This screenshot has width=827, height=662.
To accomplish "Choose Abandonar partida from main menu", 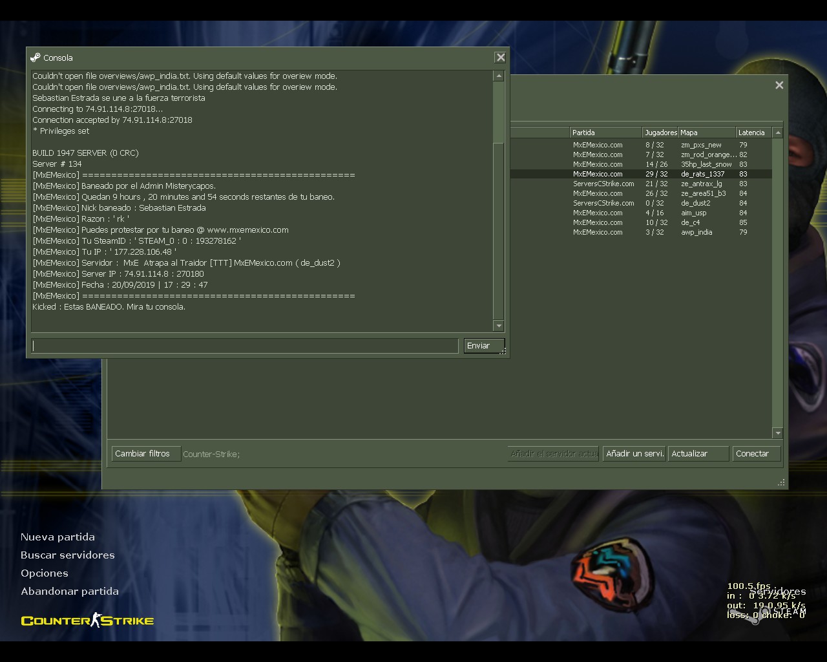I will click(x=70, y=592).
